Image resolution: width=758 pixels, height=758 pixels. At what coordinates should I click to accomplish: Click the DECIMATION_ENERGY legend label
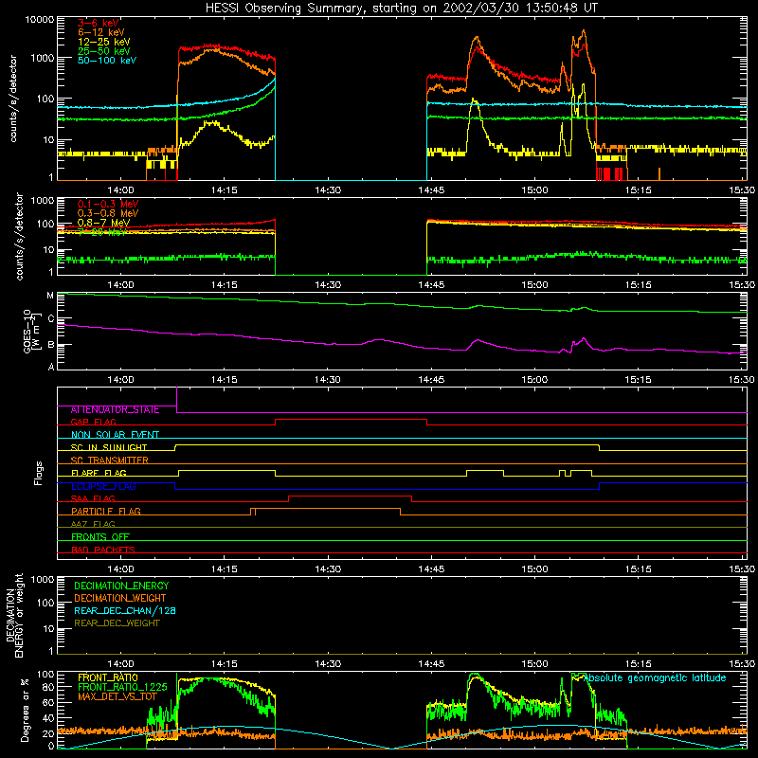[x=121, y=586]
